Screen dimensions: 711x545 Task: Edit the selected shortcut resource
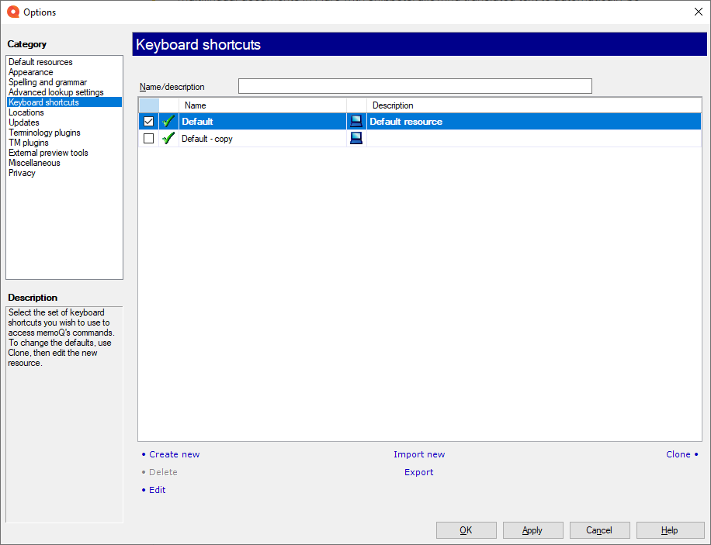point(157,490)
